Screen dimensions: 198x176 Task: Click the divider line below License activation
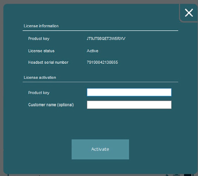pos(100,82)
